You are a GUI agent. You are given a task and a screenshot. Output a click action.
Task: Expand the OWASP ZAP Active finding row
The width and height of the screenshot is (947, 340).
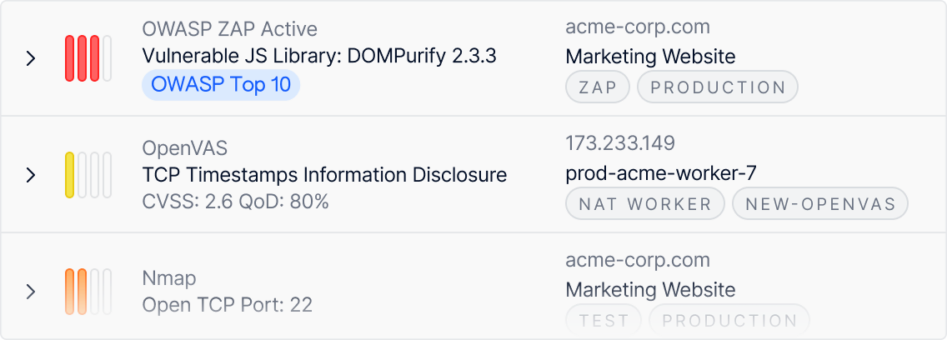[31, 58]
